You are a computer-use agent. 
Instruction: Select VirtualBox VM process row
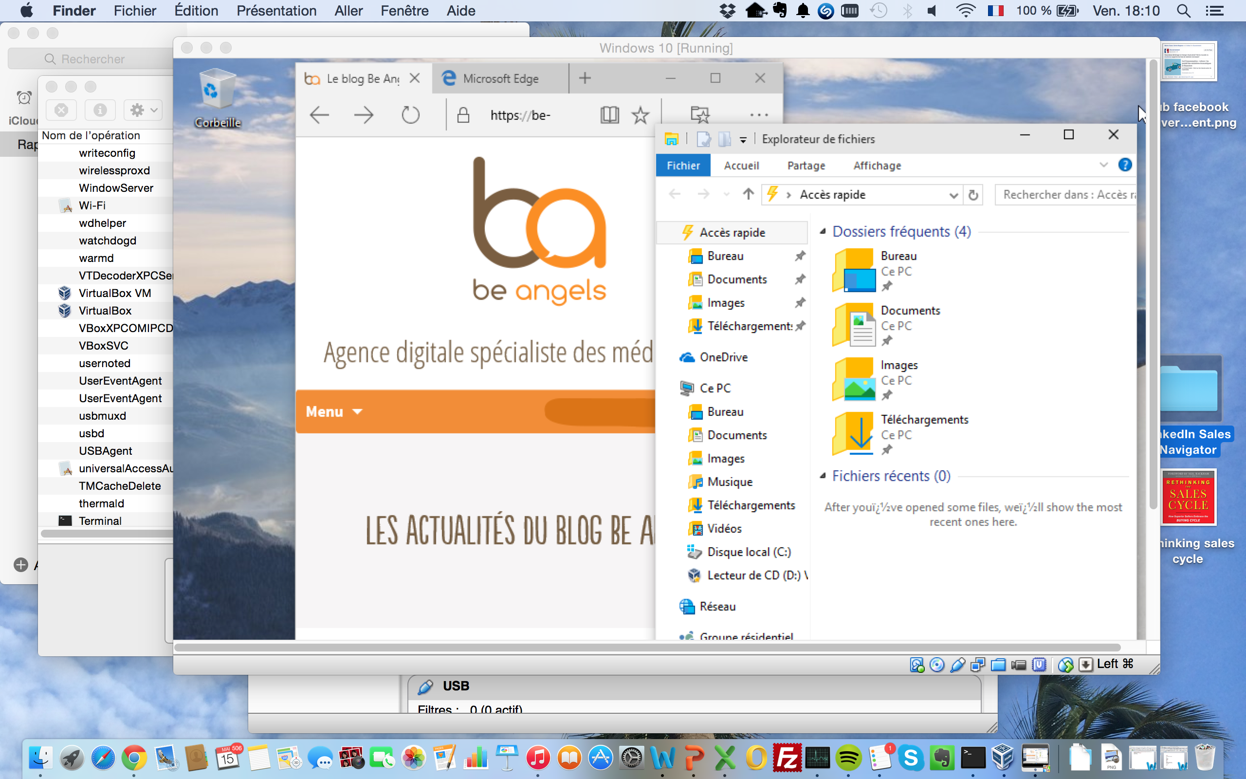click(106, 293)
